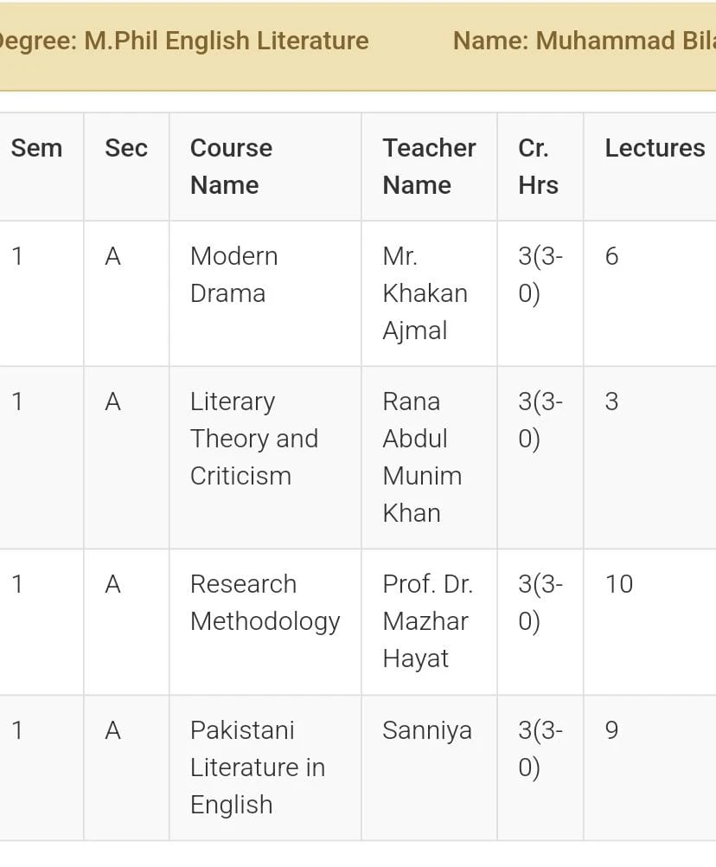
Task: Select the Research Methodology course cell
Action: 265,603
